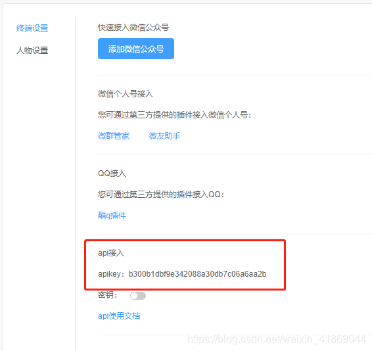This screenshot has width=372, height=351.
Task: Click the 微信个人号接入 heading
Action: click(126, 94)
